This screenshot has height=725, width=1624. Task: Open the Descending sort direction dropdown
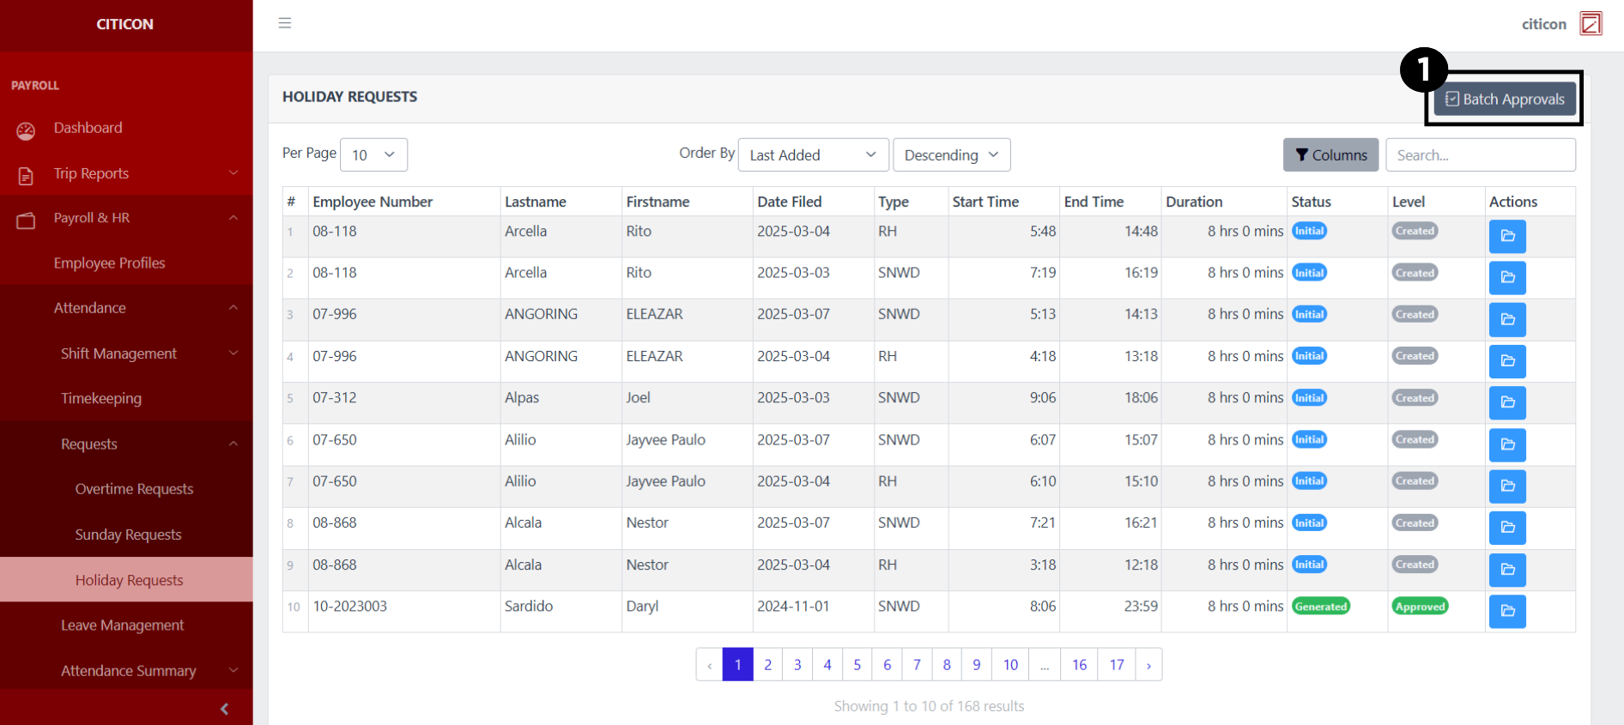951,155
